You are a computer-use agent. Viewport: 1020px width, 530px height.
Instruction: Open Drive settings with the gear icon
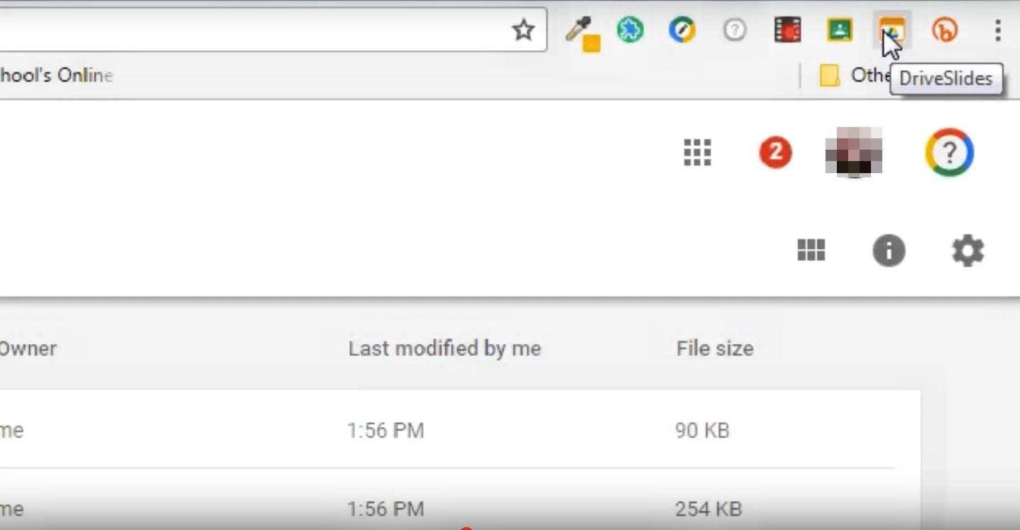968,250
